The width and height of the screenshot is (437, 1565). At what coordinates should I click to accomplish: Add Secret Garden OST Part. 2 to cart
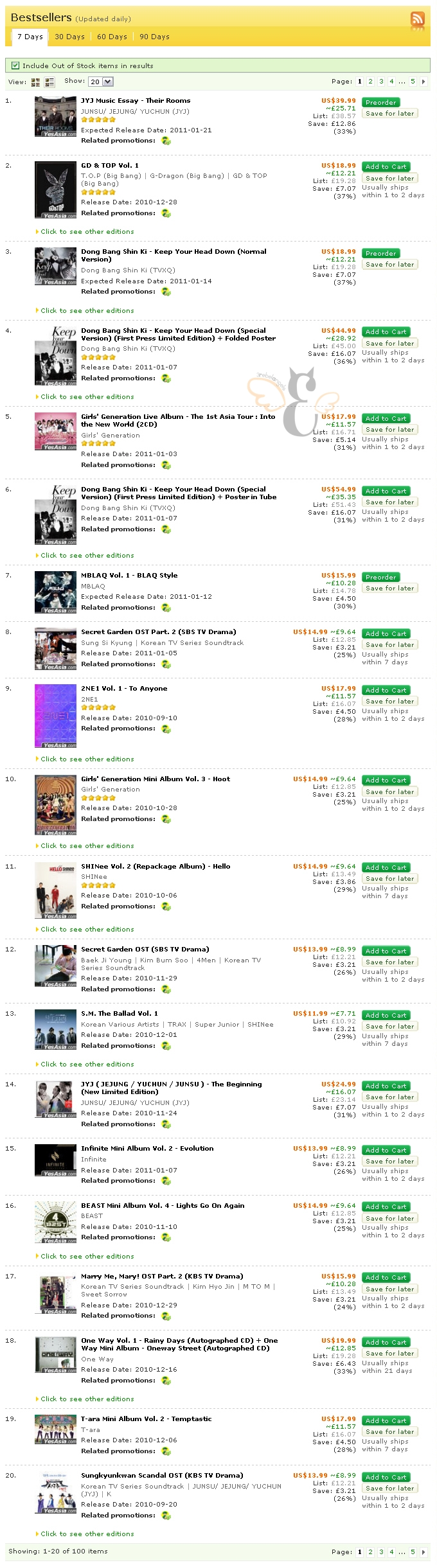tap(386, 633)
